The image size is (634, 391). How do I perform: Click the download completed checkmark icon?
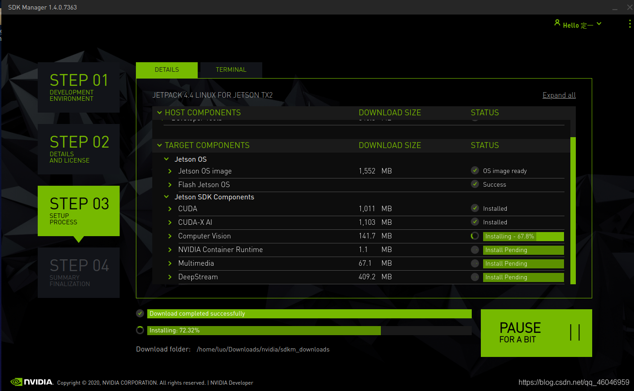(x=140, y=313)
